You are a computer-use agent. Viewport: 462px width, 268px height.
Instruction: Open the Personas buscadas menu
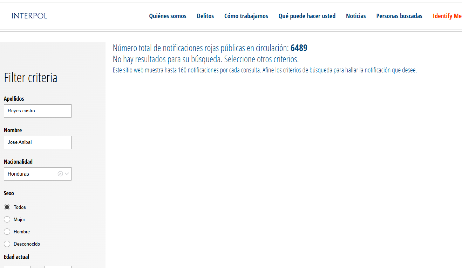tap(399, 16)
